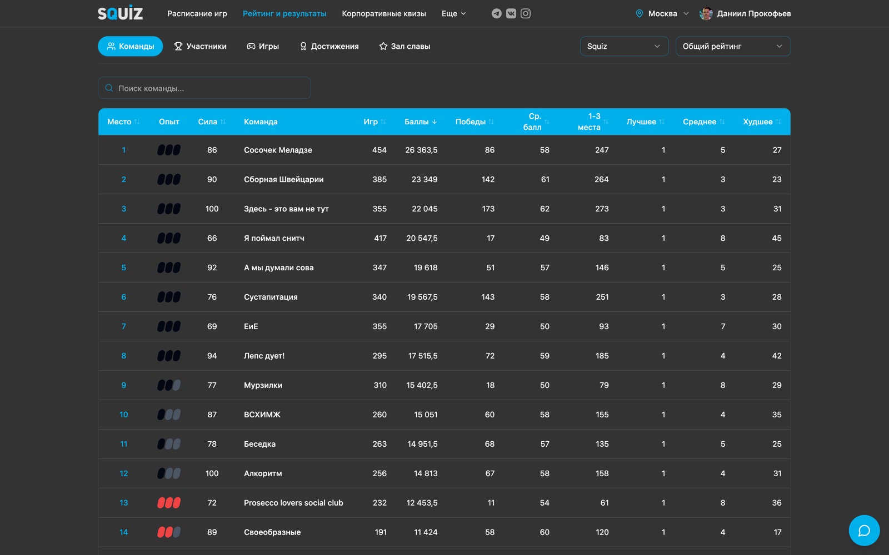
Task: Sort by Худшее column arrows
Action: click(778, 122)
